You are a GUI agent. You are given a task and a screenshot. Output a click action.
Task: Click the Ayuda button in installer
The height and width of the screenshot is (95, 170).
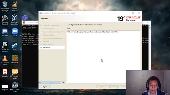coord(45,87)
